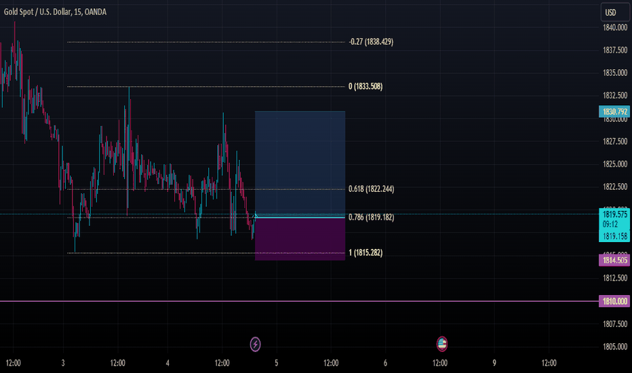Click the date label 9 on time axis

tap(494, 363)
